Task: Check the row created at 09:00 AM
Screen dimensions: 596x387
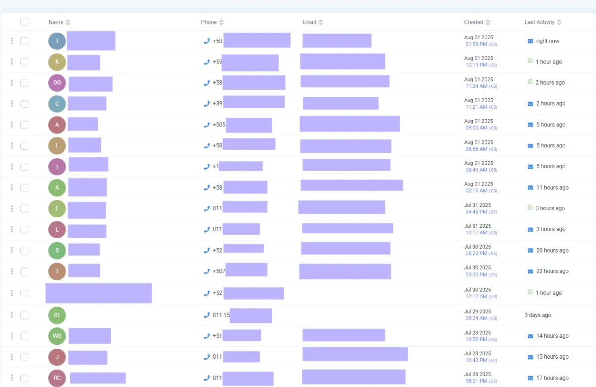Action: point(24,125)
